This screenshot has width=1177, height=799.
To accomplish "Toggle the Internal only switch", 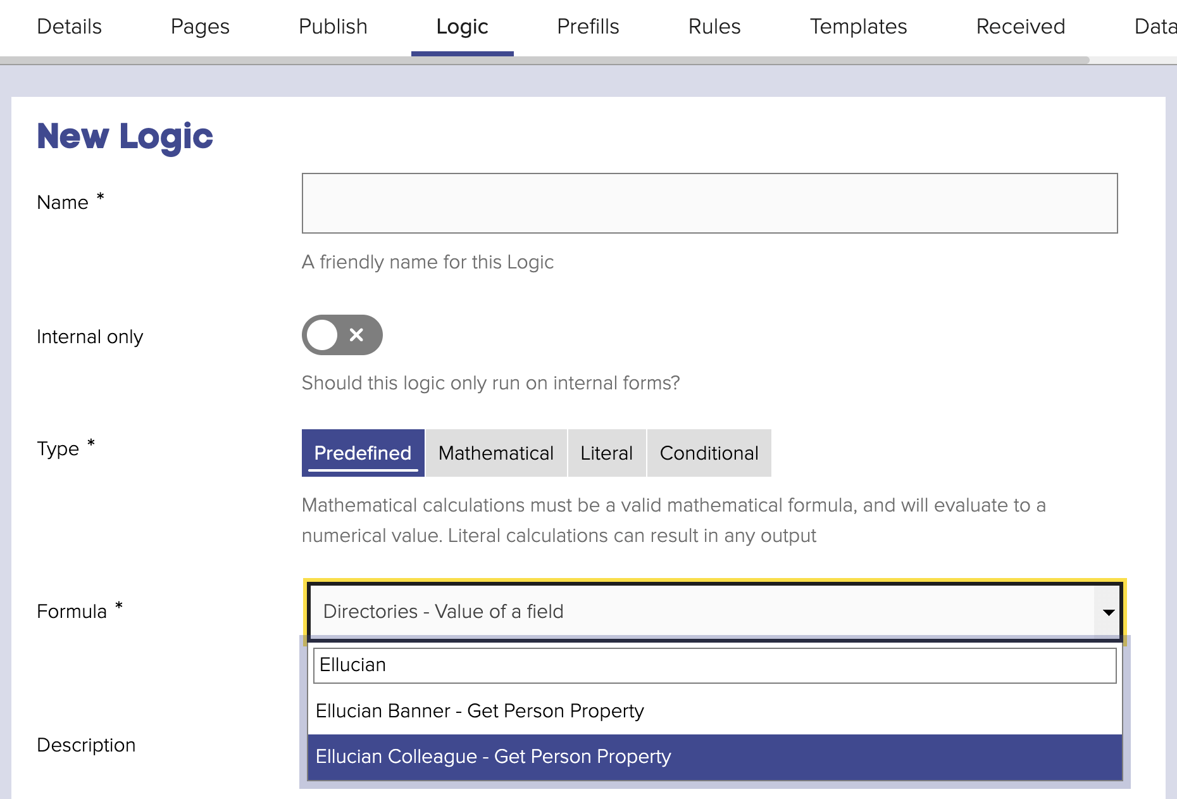I will click(x=342, y=335).
